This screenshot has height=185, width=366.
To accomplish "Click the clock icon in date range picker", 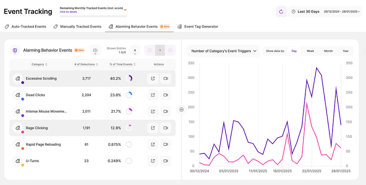I will (x=293, y=12).
